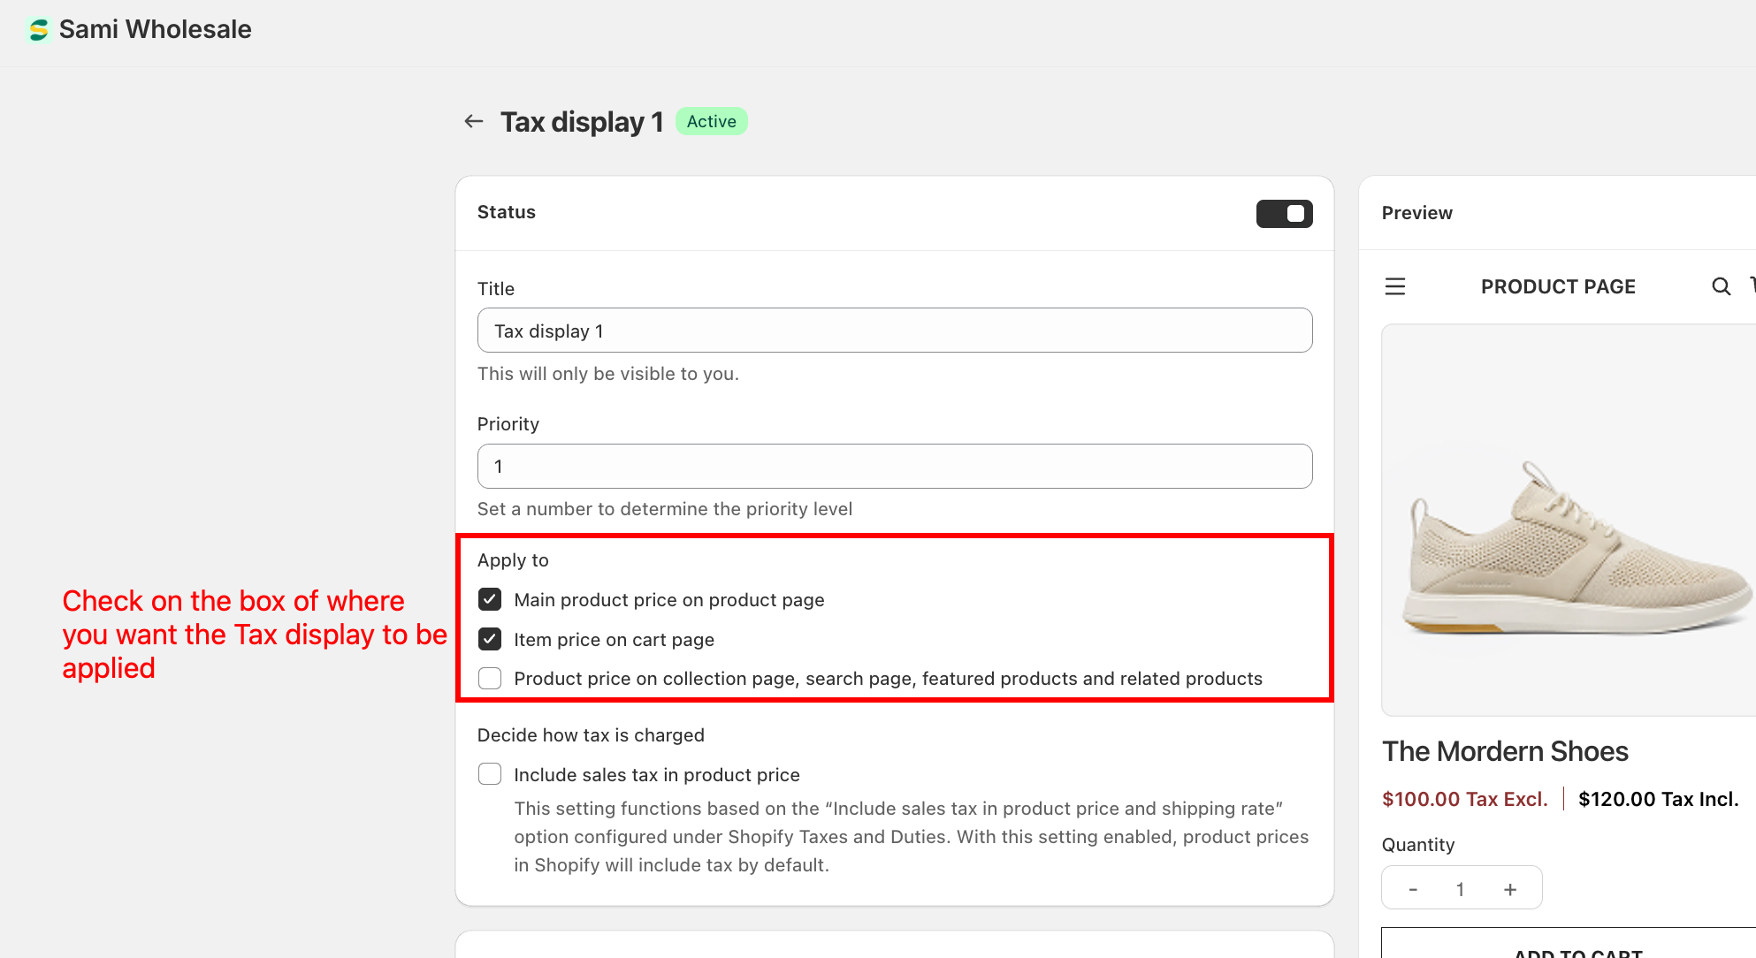Decrease quantity with the minus button
Image resolution: width=1756 pixels, height=958 pixels.
(1413, 889)
